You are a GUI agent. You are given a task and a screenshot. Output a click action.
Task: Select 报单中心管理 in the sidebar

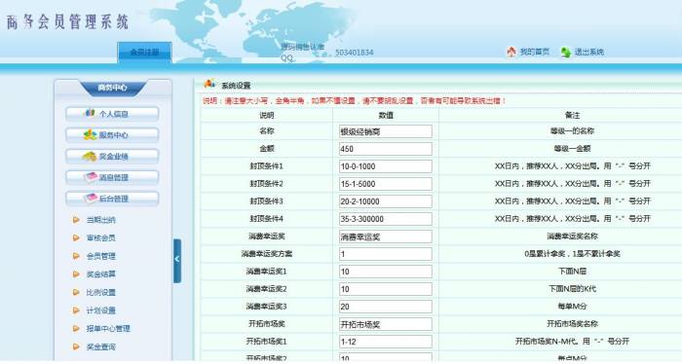108,329
